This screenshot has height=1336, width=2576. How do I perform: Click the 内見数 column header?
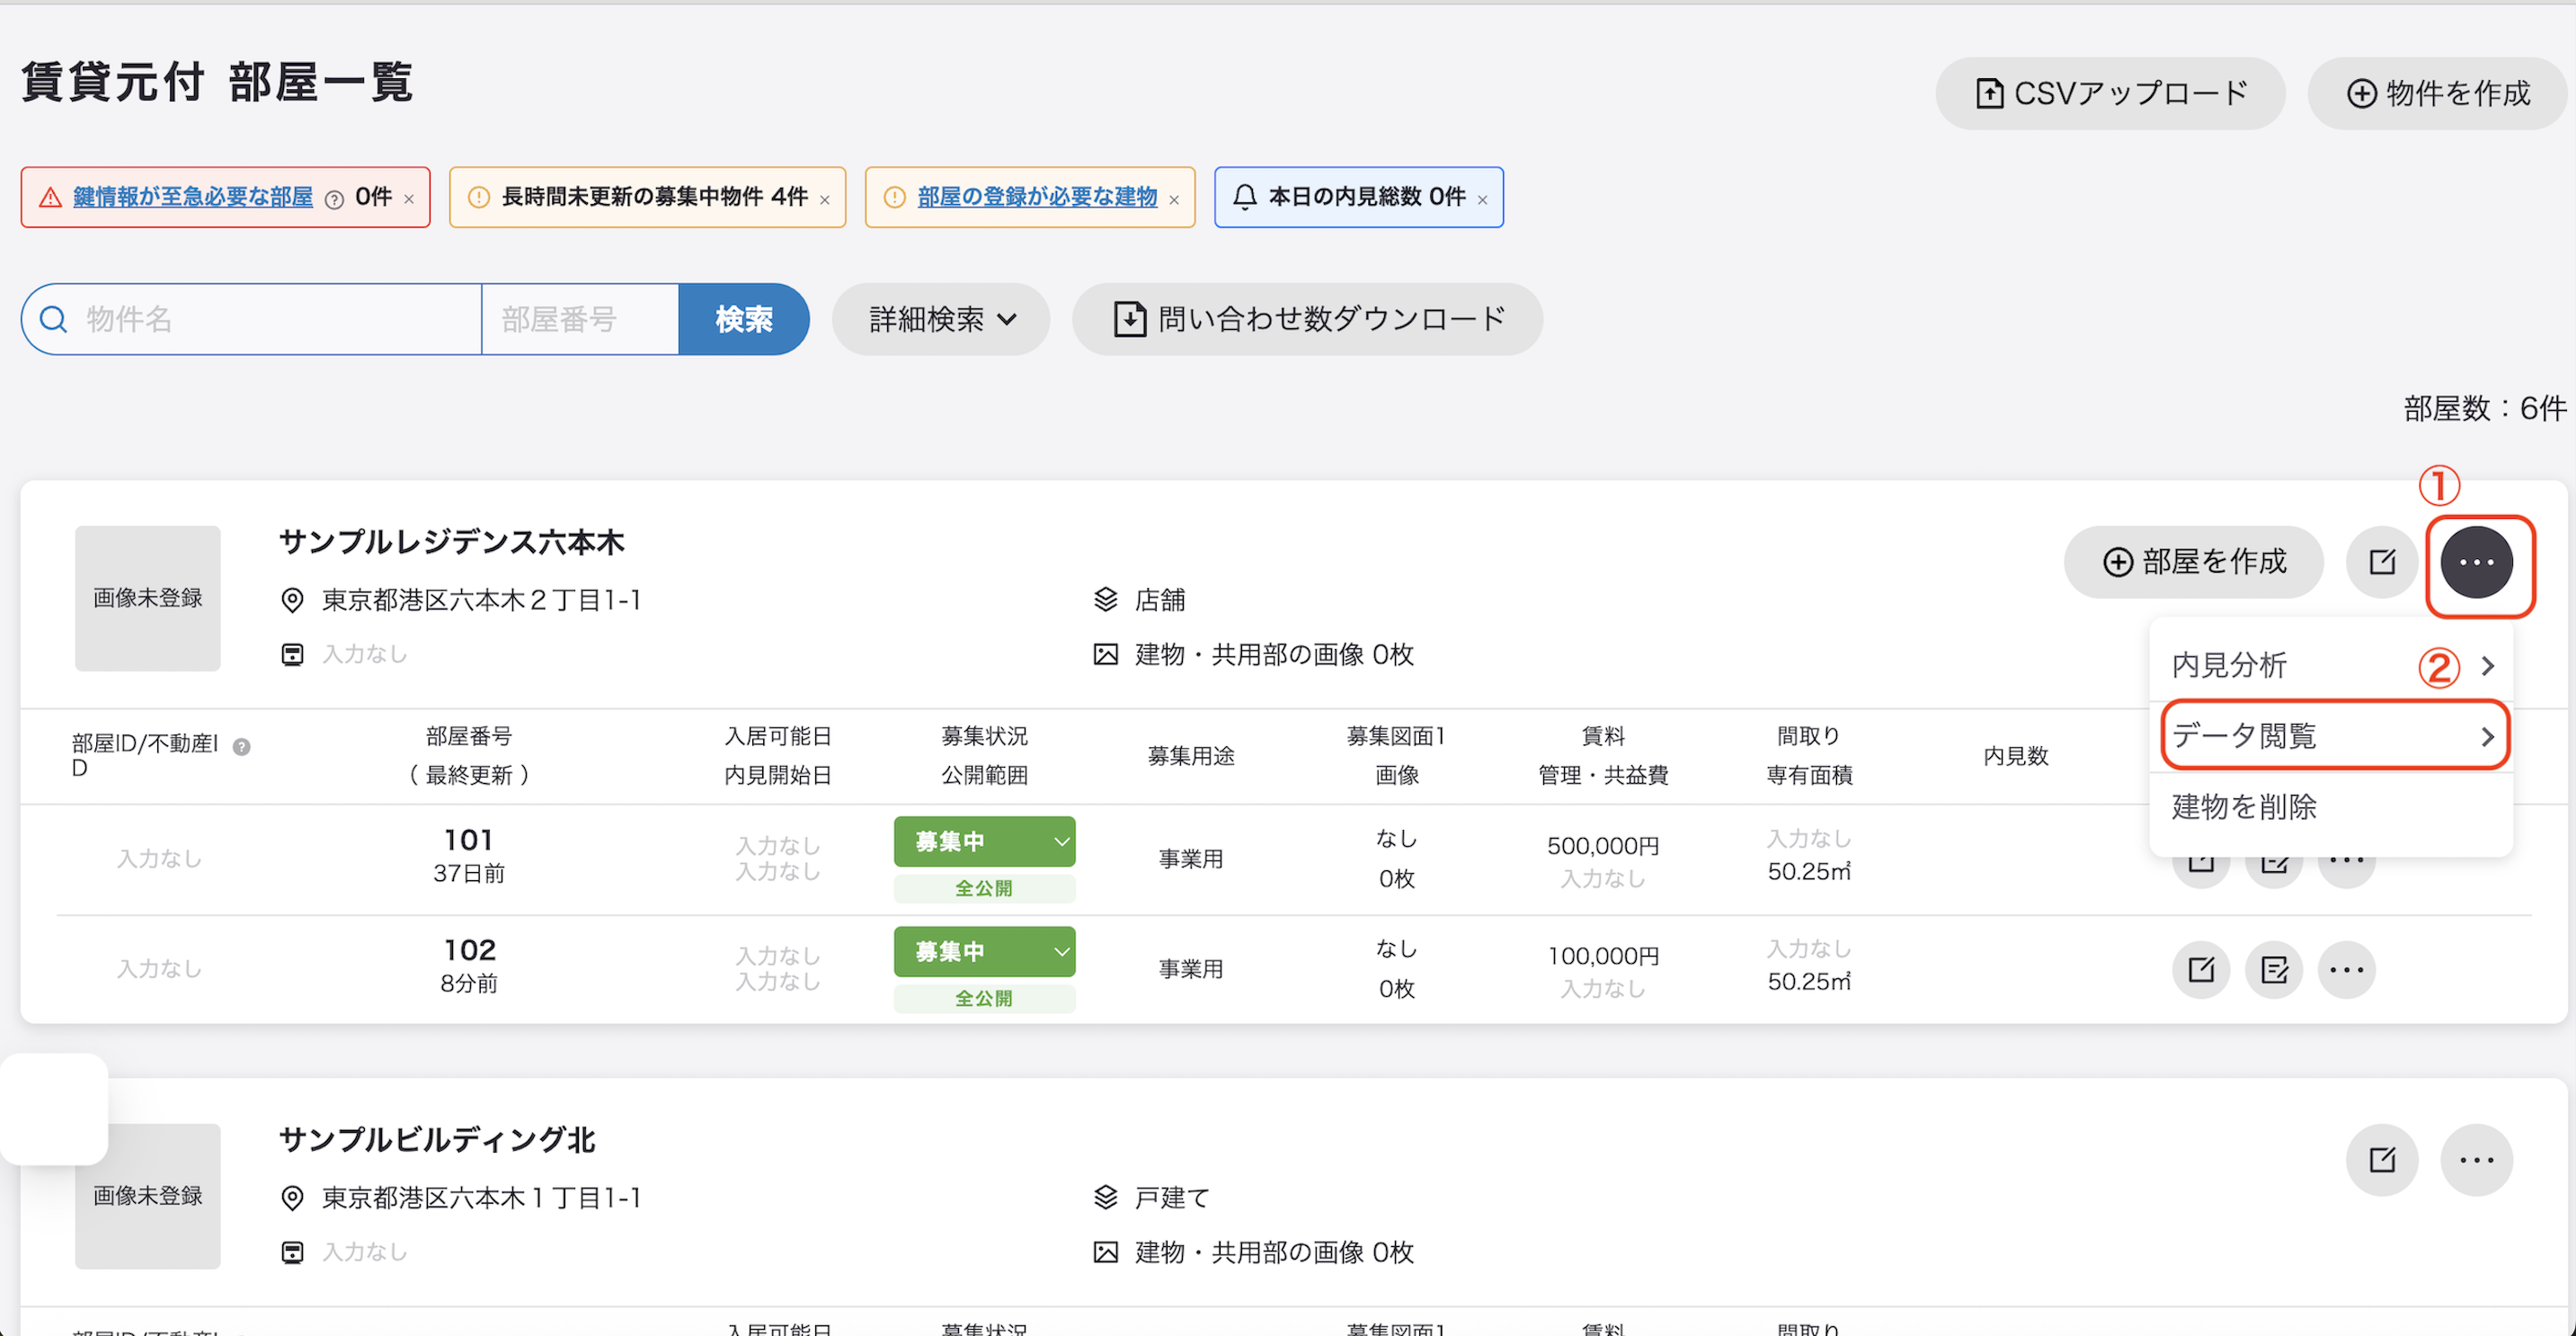click(x=2016, y=756)
